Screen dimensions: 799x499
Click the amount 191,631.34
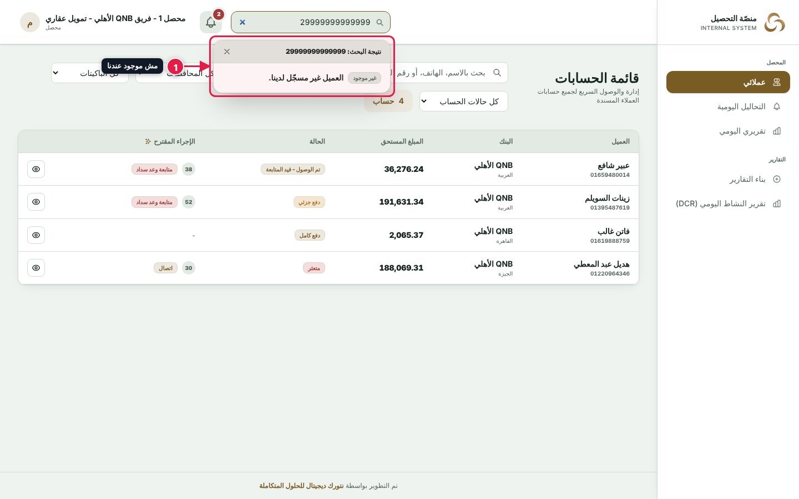(401, 202)
